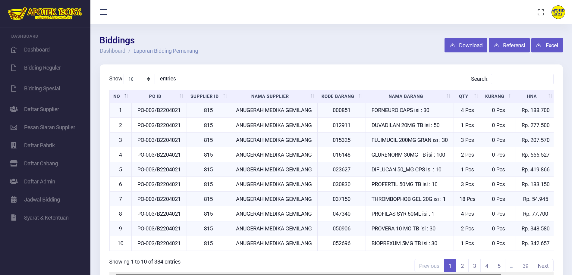572x275 pixels.
Task: Sort by SUPPLIER ID column arrows
Action: 225,96
